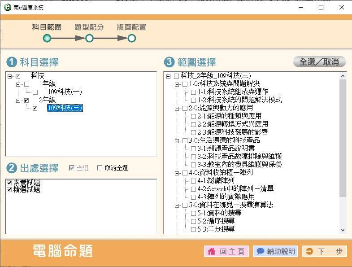Click the disabled 全選 checkbox

pos(72,168)
